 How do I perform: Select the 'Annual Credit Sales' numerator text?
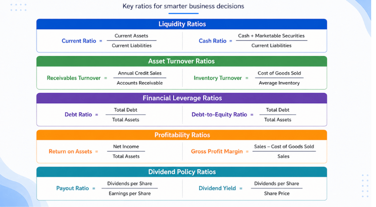(x=140, y=73)
